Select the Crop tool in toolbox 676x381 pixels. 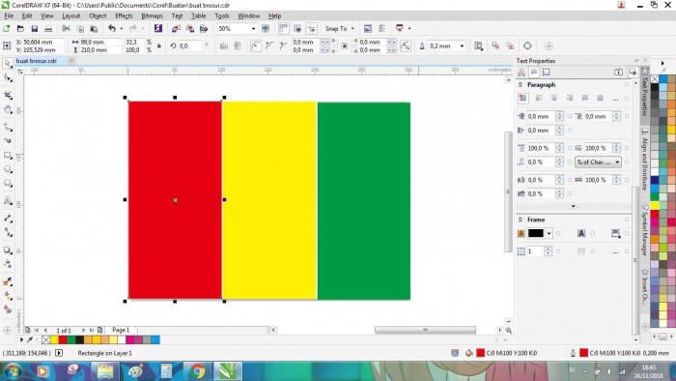coord(8,95)
